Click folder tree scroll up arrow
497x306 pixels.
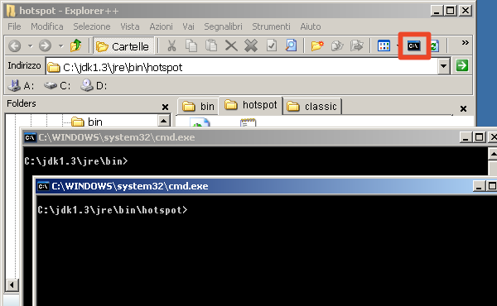point(163,121)
